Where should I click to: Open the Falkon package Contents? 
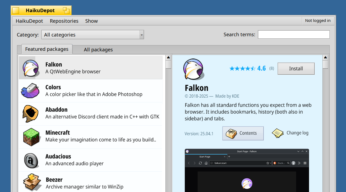pyautogui.click(x=243, y=133)
